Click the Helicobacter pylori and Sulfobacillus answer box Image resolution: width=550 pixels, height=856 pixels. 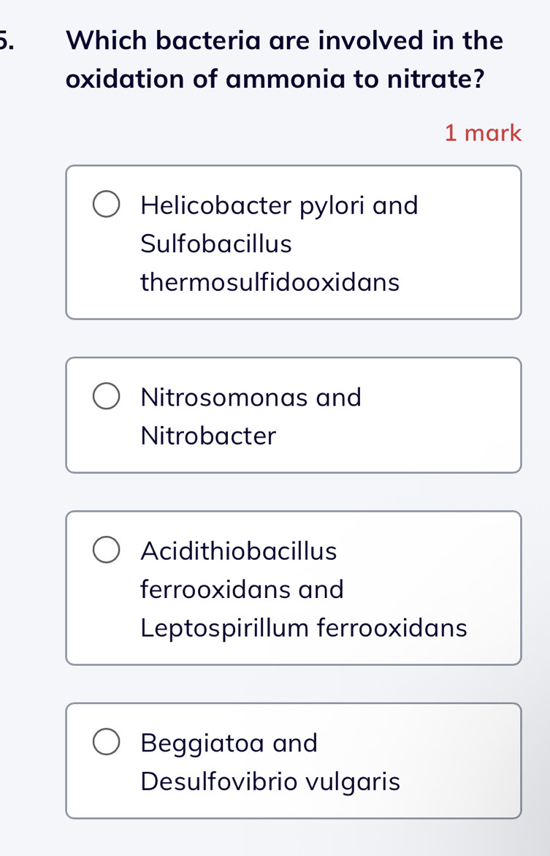(x=292, y=241)
